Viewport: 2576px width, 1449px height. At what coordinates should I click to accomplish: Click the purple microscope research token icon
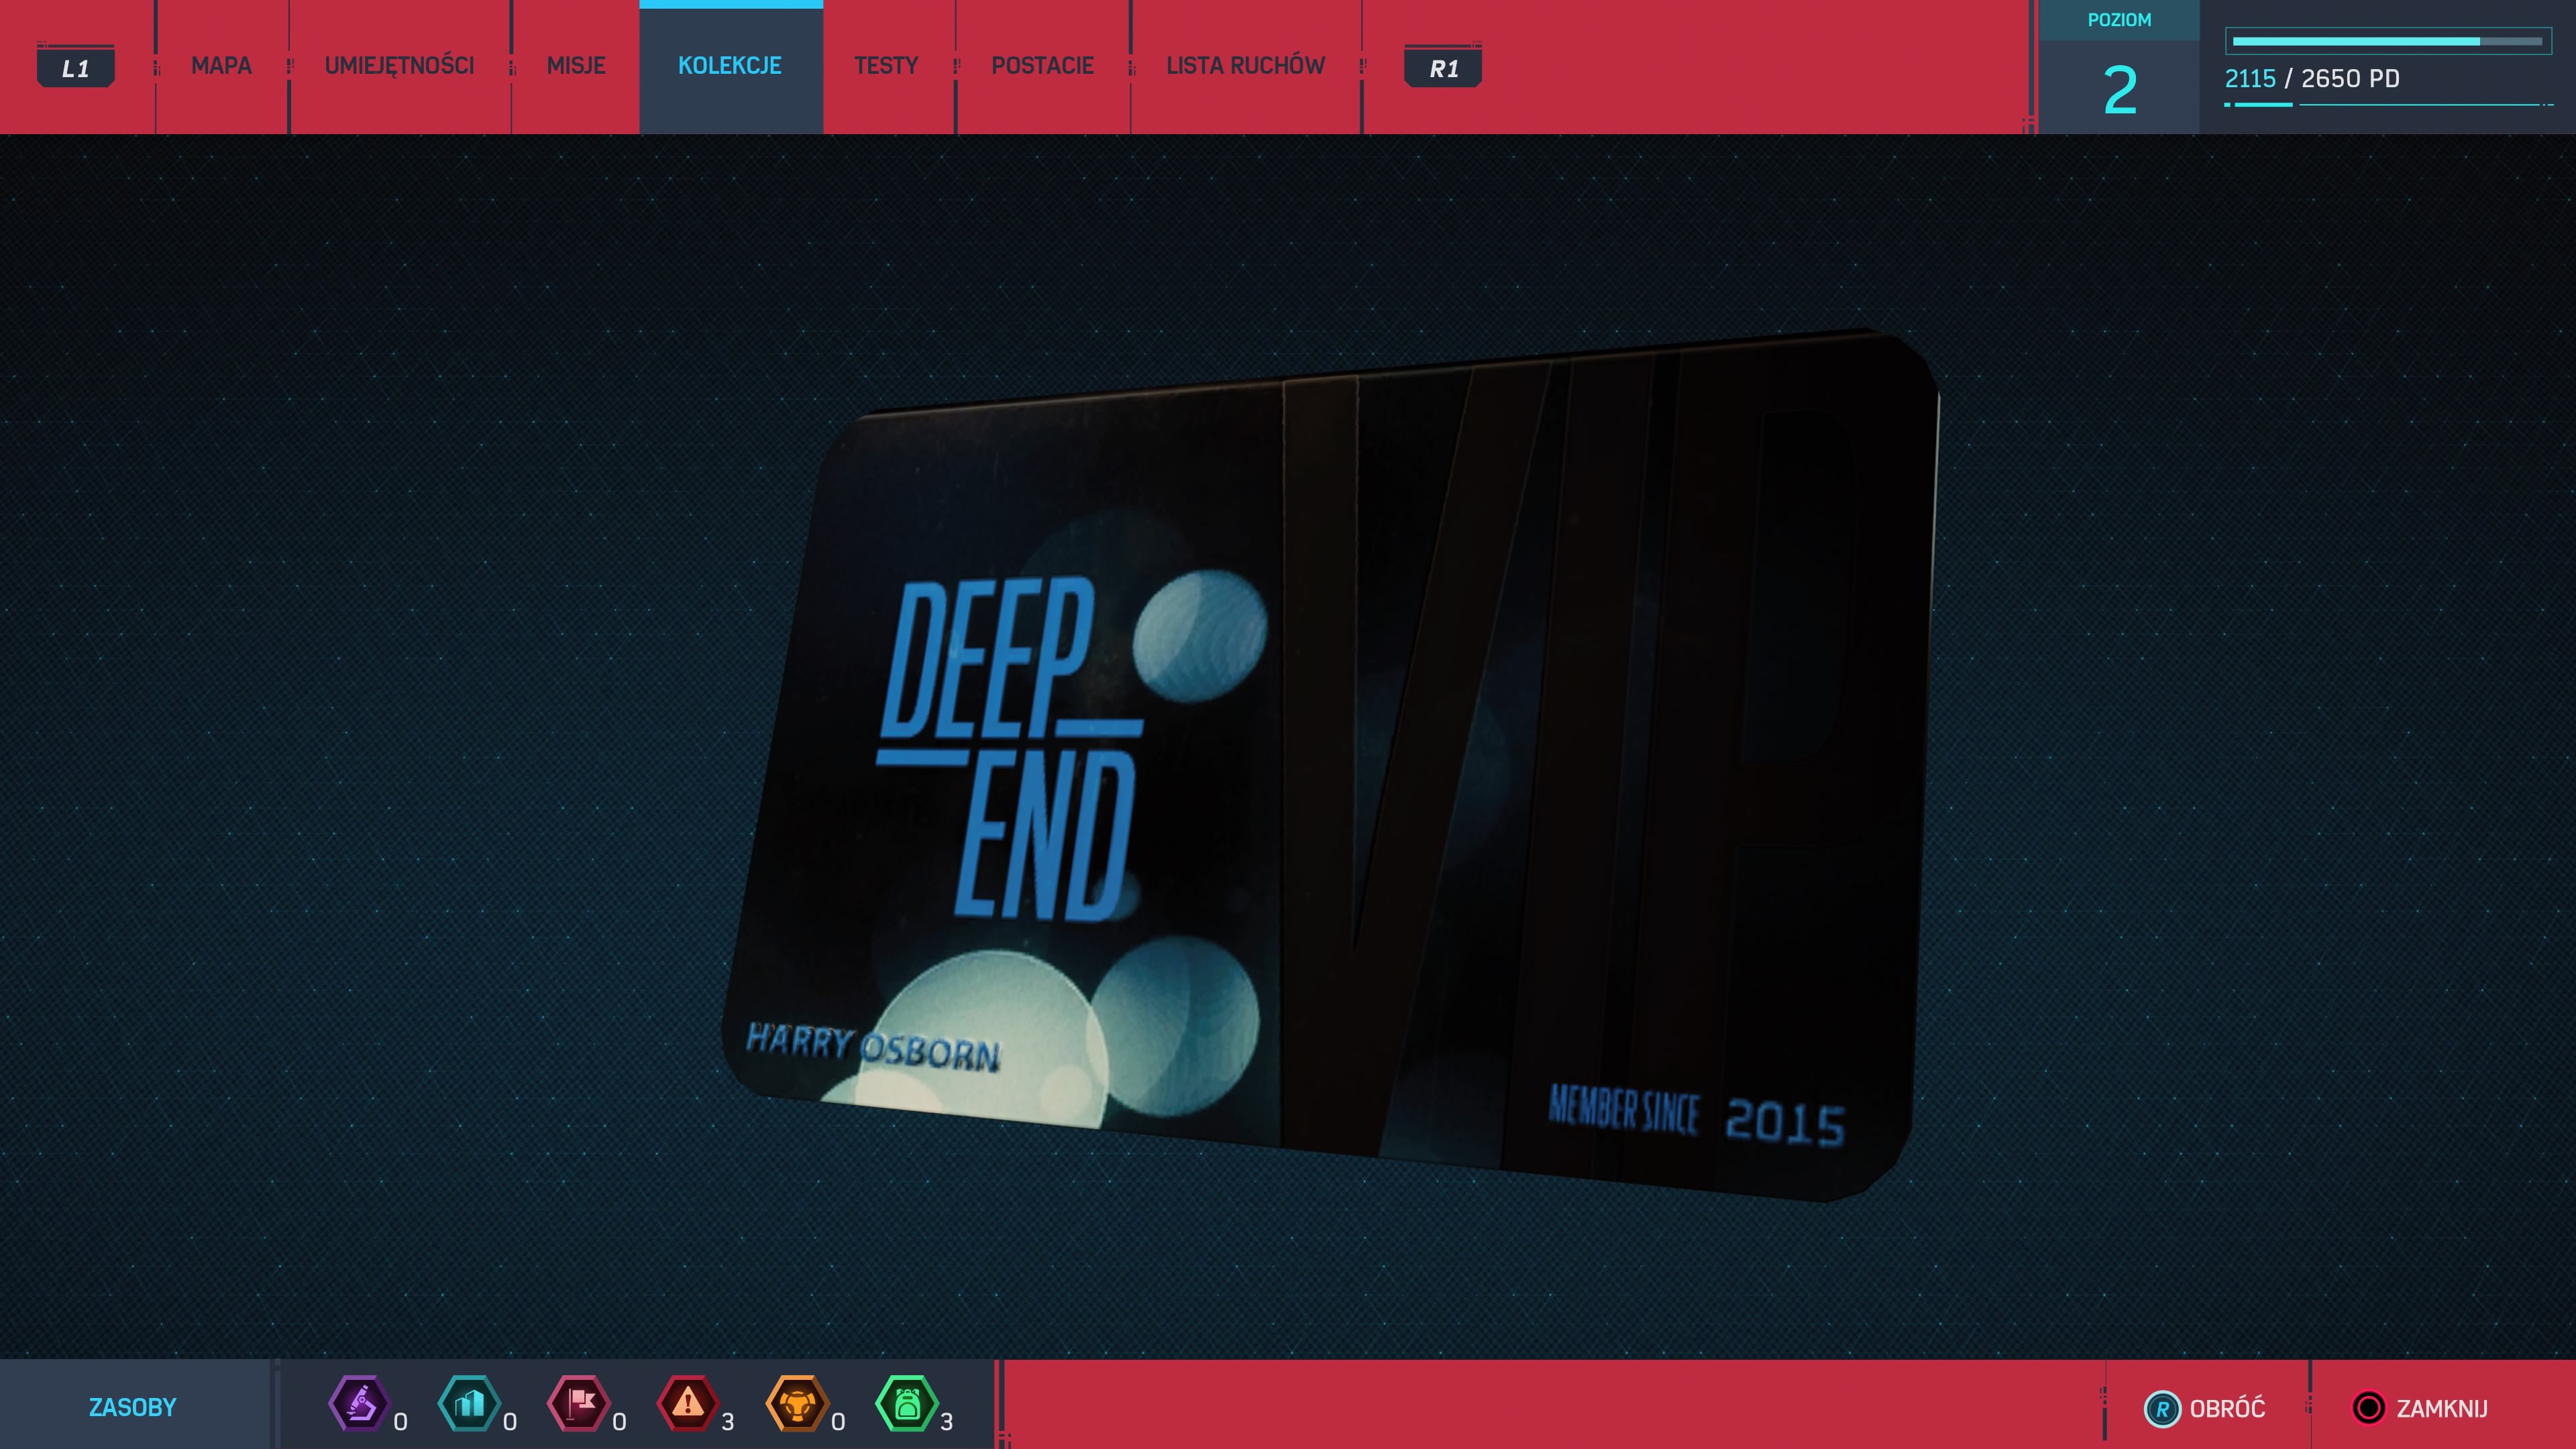point(359,1404)
